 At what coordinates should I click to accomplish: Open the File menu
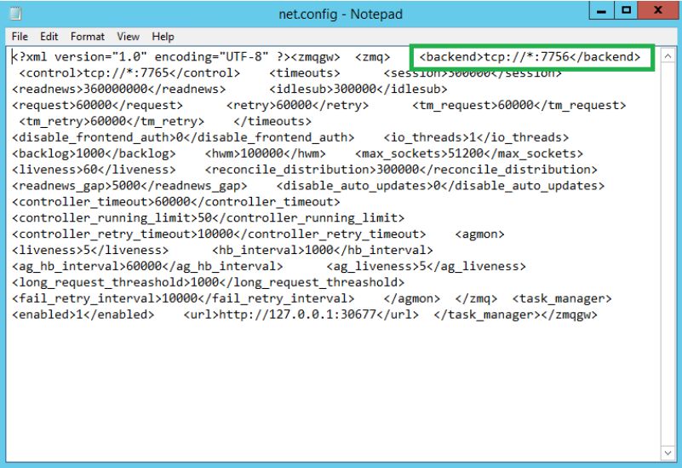(20, 37)
